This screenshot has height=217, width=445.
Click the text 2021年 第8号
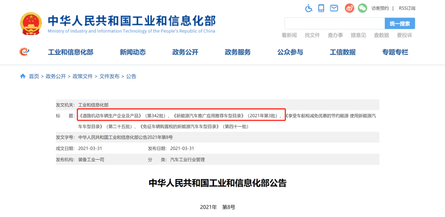[x=218, y=207]
